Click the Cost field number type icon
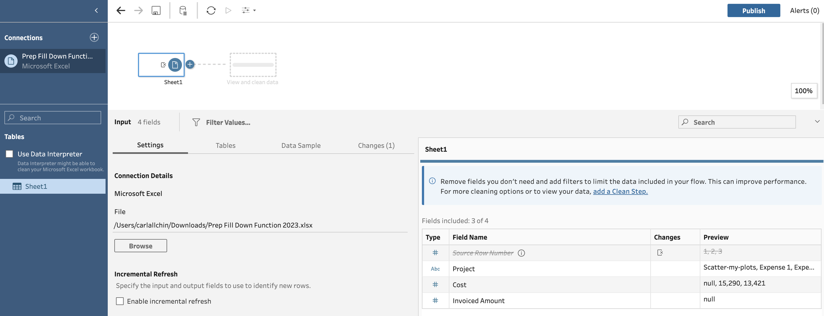Screen dimensions: 824x316 click(435, 285)
